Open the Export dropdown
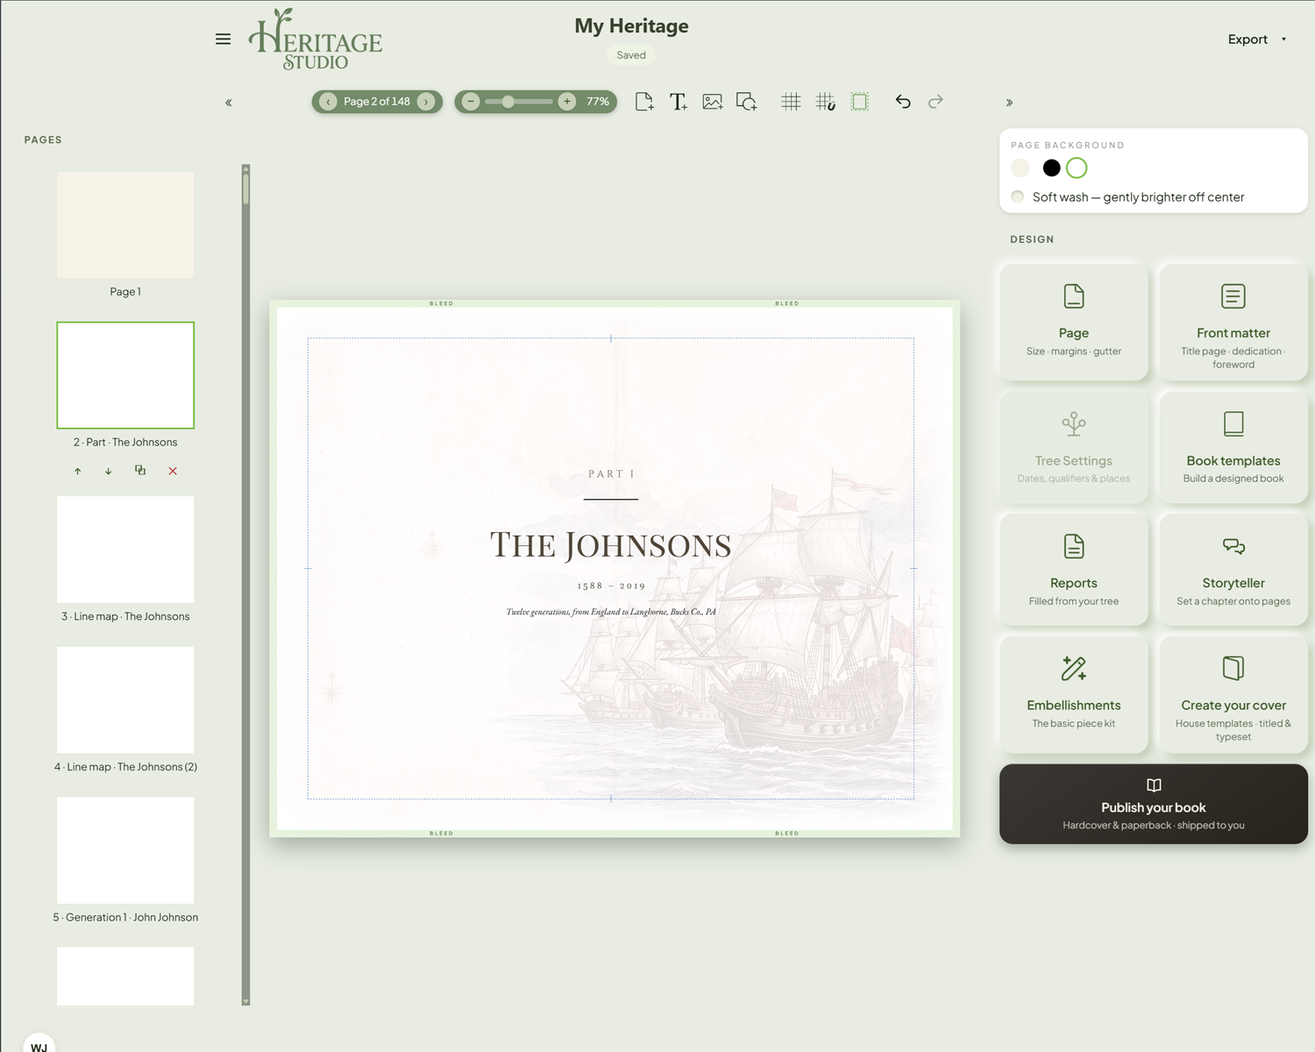1315x1052 pixels. [1257, 39]
